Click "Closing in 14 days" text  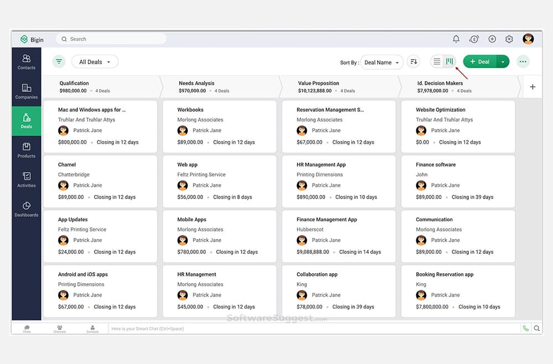(360, 252)
